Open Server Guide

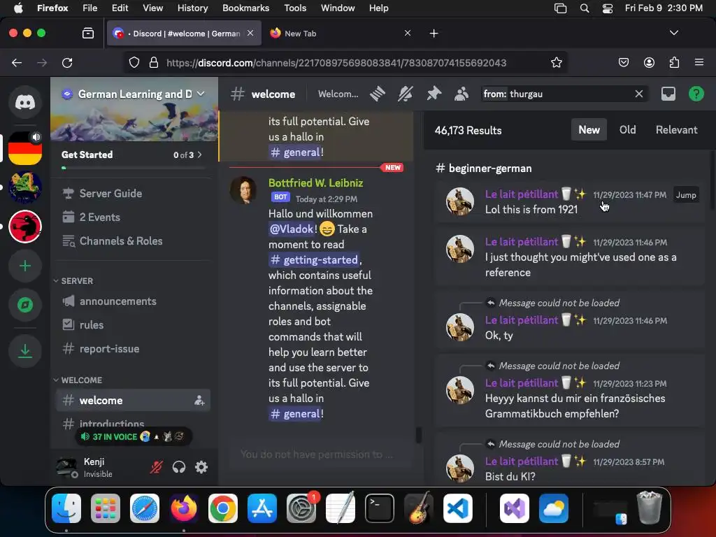click(132, 194)
